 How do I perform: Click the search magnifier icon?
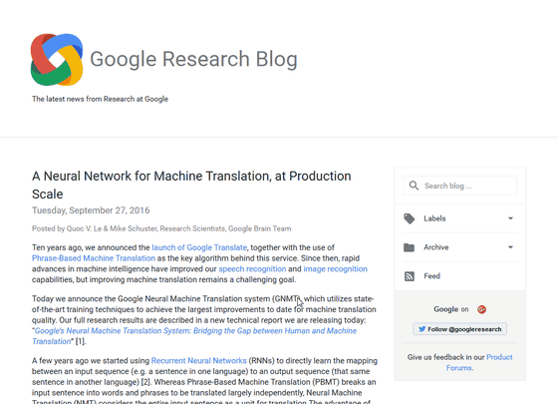[414, 186]
